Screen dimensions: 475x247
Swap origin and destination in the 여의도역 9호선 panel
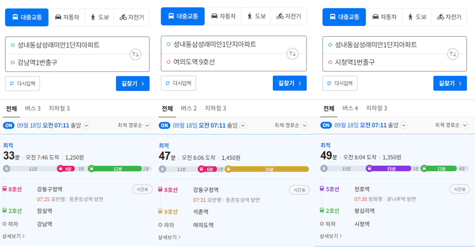coord(292,54)
